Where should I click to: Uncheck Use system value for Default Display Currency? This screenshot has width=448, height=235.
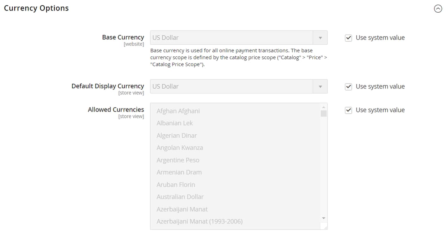[x=348, y=86]
